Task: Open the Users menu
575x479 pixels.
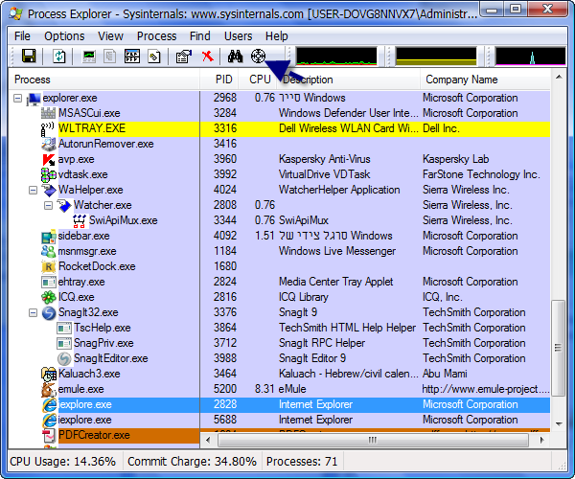Action: [x=239, y=36]
